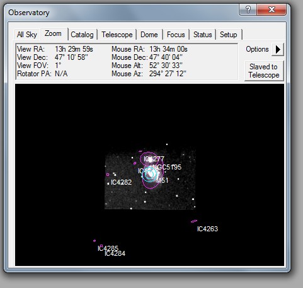Click the cyan circle over M51
Image resolution: width=303 pixels, height=288 pixels.
pyautogui.click(x=149, y=174)
